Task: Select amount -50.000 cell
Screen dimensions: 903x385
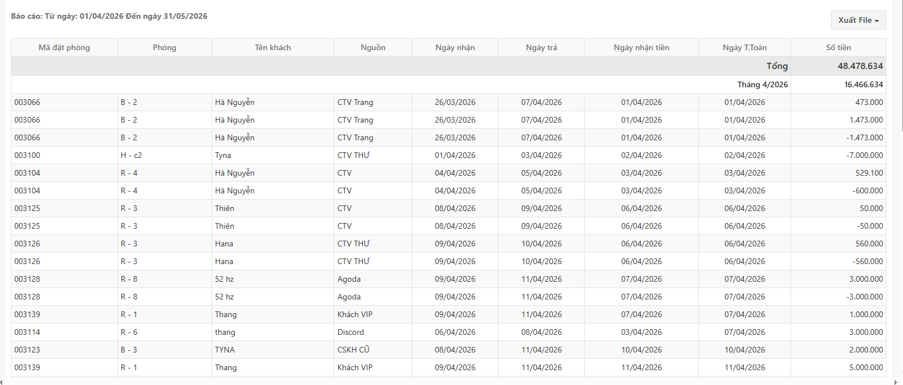Action: [x=838, y=226]
